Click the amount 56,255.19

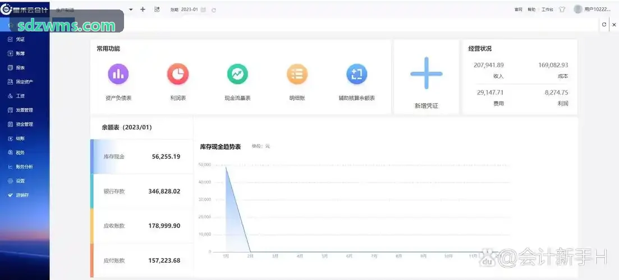(166, 157)
